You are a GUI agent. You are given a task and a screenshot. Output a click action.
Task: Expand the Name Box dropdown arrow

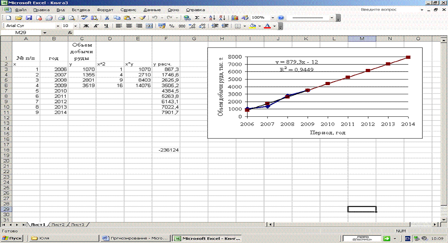point(44,33)
